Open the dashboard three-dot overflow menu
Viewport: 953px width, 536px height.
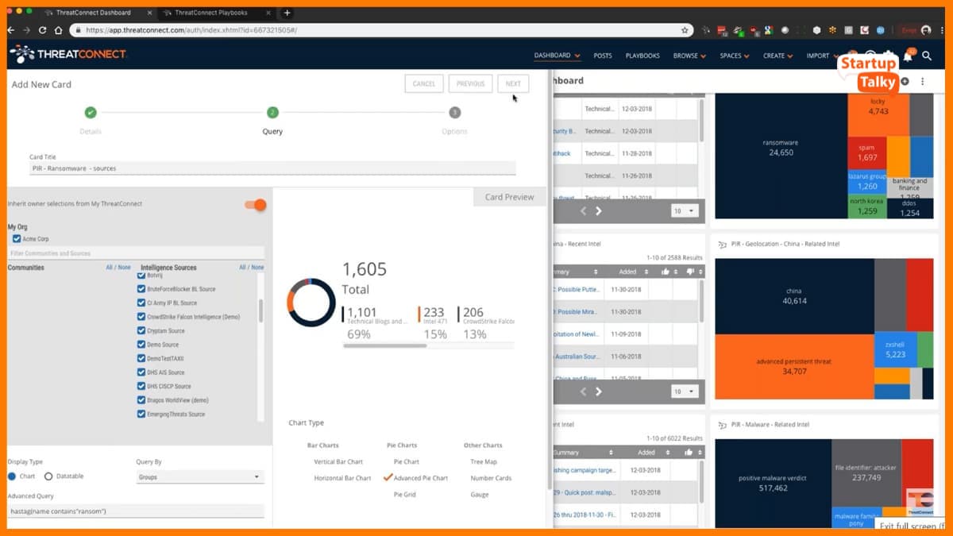(923, 81)
